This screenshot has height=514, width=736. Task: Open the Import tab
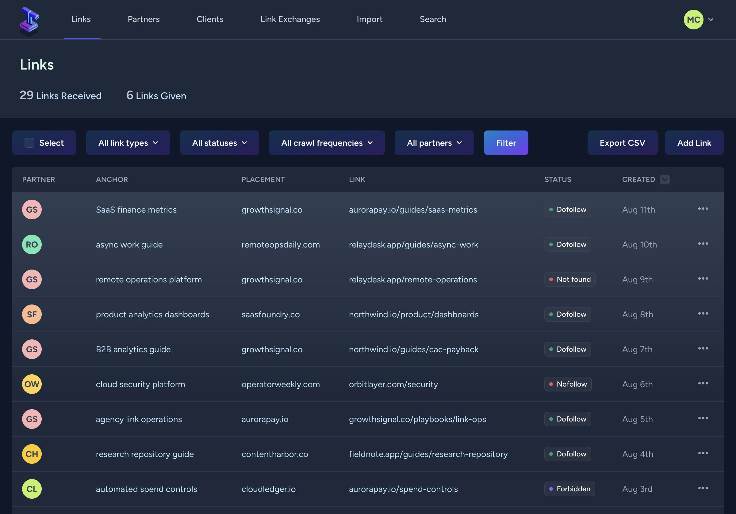(370, 19)
